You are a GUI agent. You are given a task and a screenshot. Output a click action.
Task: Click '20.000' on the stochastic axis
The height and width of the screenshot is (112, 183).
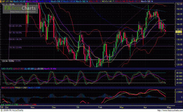point(179,83)
